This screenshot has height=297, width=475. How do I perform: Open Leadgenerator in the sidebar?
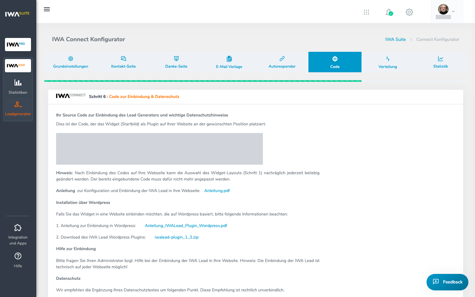(18, 109)
